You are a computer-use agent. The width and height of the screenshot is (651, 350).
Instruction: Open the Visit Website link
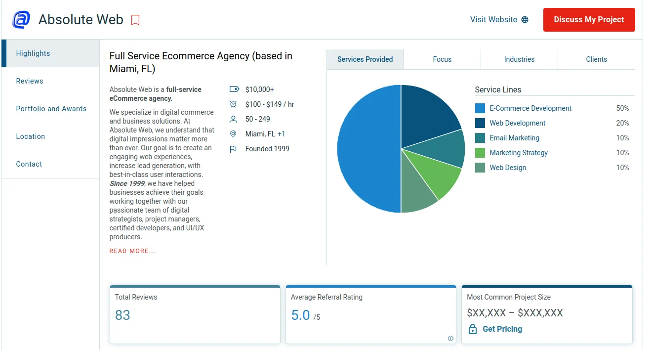[x=499, y=20]
